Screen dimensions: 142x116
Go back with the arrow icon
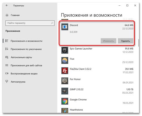click(7, 5)
